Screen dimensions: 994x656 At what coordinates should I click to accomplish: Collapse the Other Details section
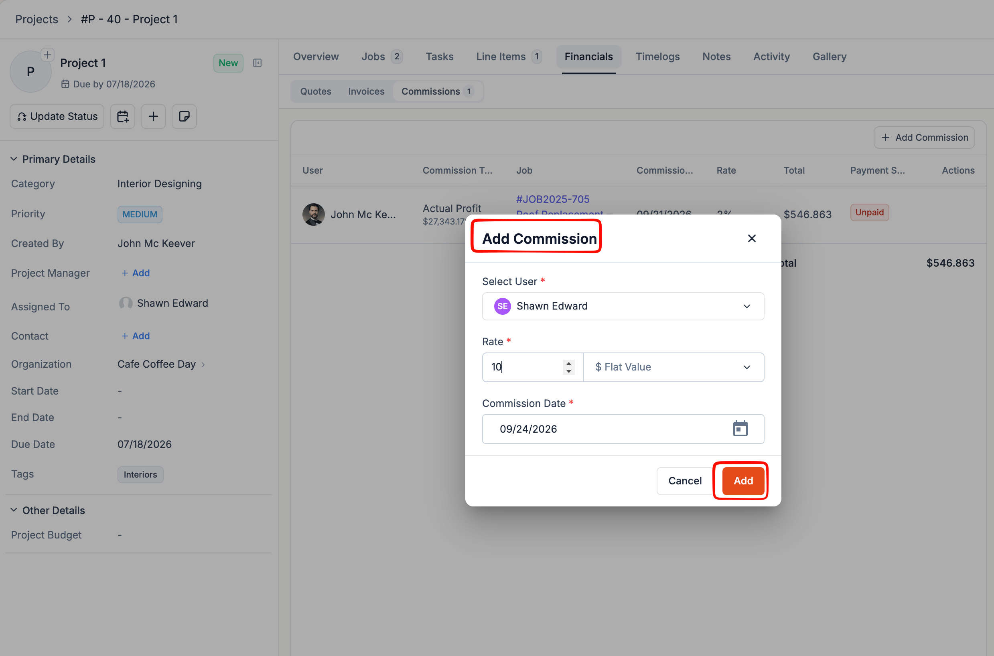click(x=14, y=510)
